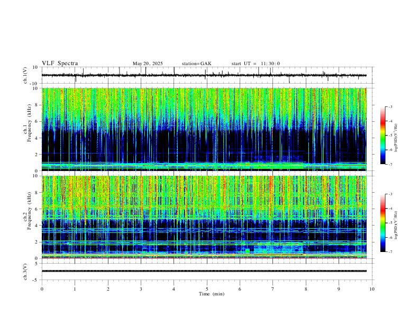Click the 'Time (min)' axis label
The height and width of the screenshot is (324, 419).
tap(212, 294)
